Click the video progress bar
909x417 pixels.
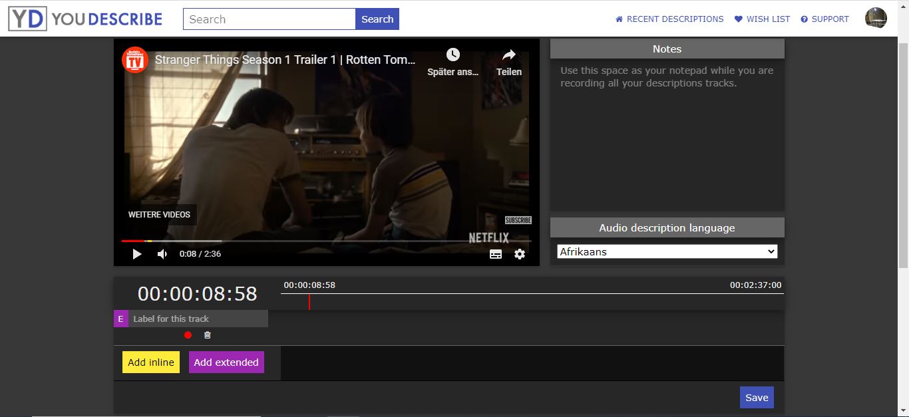coord(326,241)
